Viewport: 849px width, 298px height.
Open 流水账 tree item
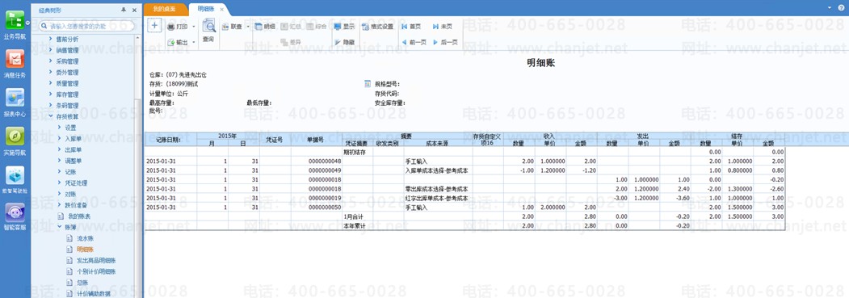pyautogui.click(x=80, y=238)
